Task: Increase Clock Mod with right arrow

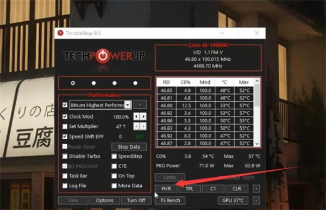Action: (143, 116)
